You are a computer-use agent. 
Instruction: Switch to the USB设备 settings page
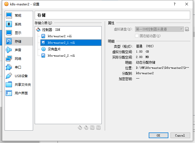click(19, 76)
